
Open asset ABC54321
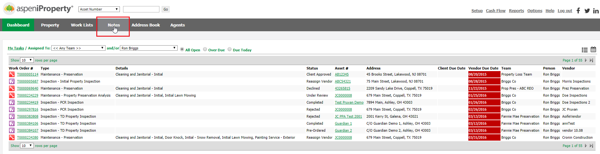[343, 81]
